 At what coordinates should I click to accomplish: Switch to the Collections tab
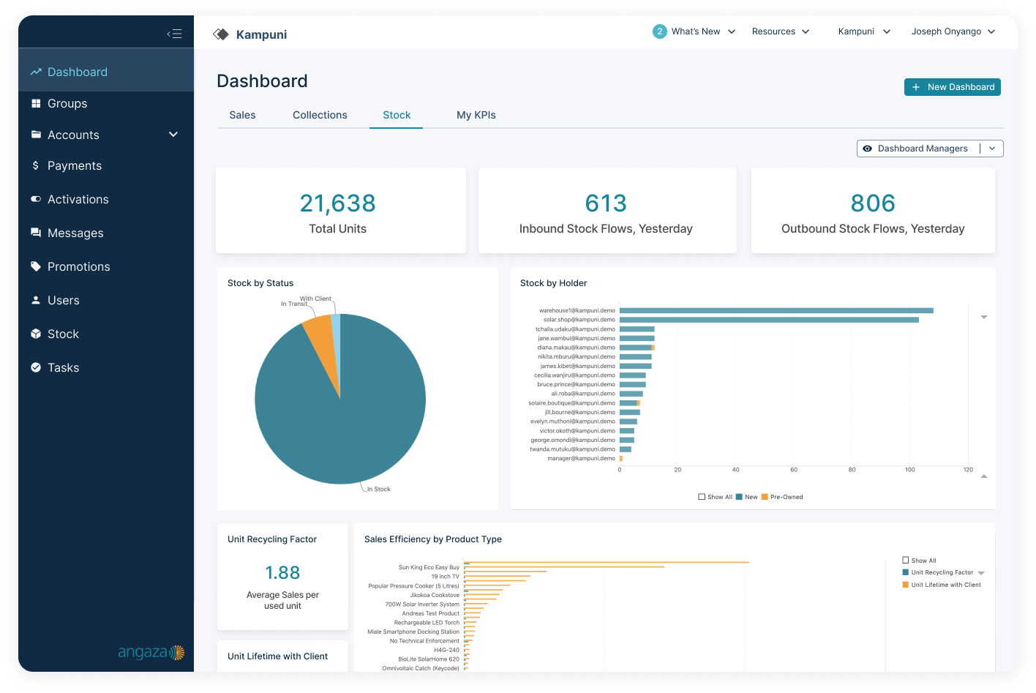tap(320, 115)
